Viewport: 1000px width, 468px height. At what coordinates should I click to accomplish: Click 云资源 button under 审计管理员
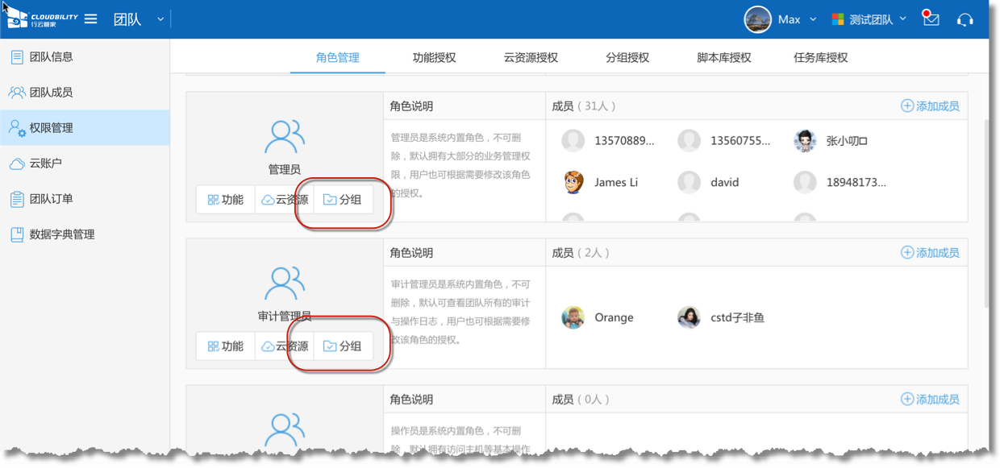click(285, 346)
